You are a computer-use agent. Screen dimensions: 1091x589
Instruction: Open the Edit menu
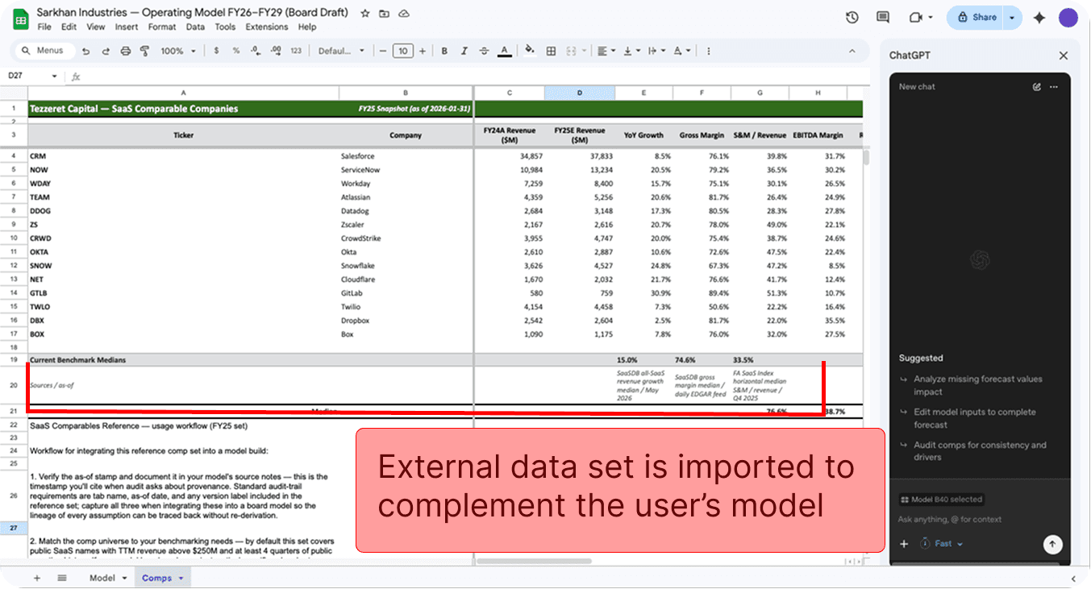pyautogui.click(x=69, y=27)
